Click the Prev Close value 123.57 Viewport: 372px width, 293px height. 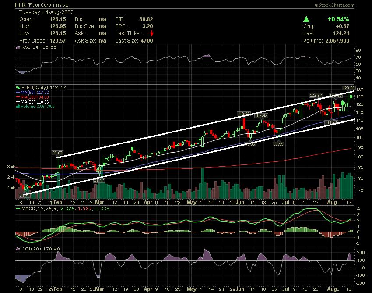coord(58,41)
